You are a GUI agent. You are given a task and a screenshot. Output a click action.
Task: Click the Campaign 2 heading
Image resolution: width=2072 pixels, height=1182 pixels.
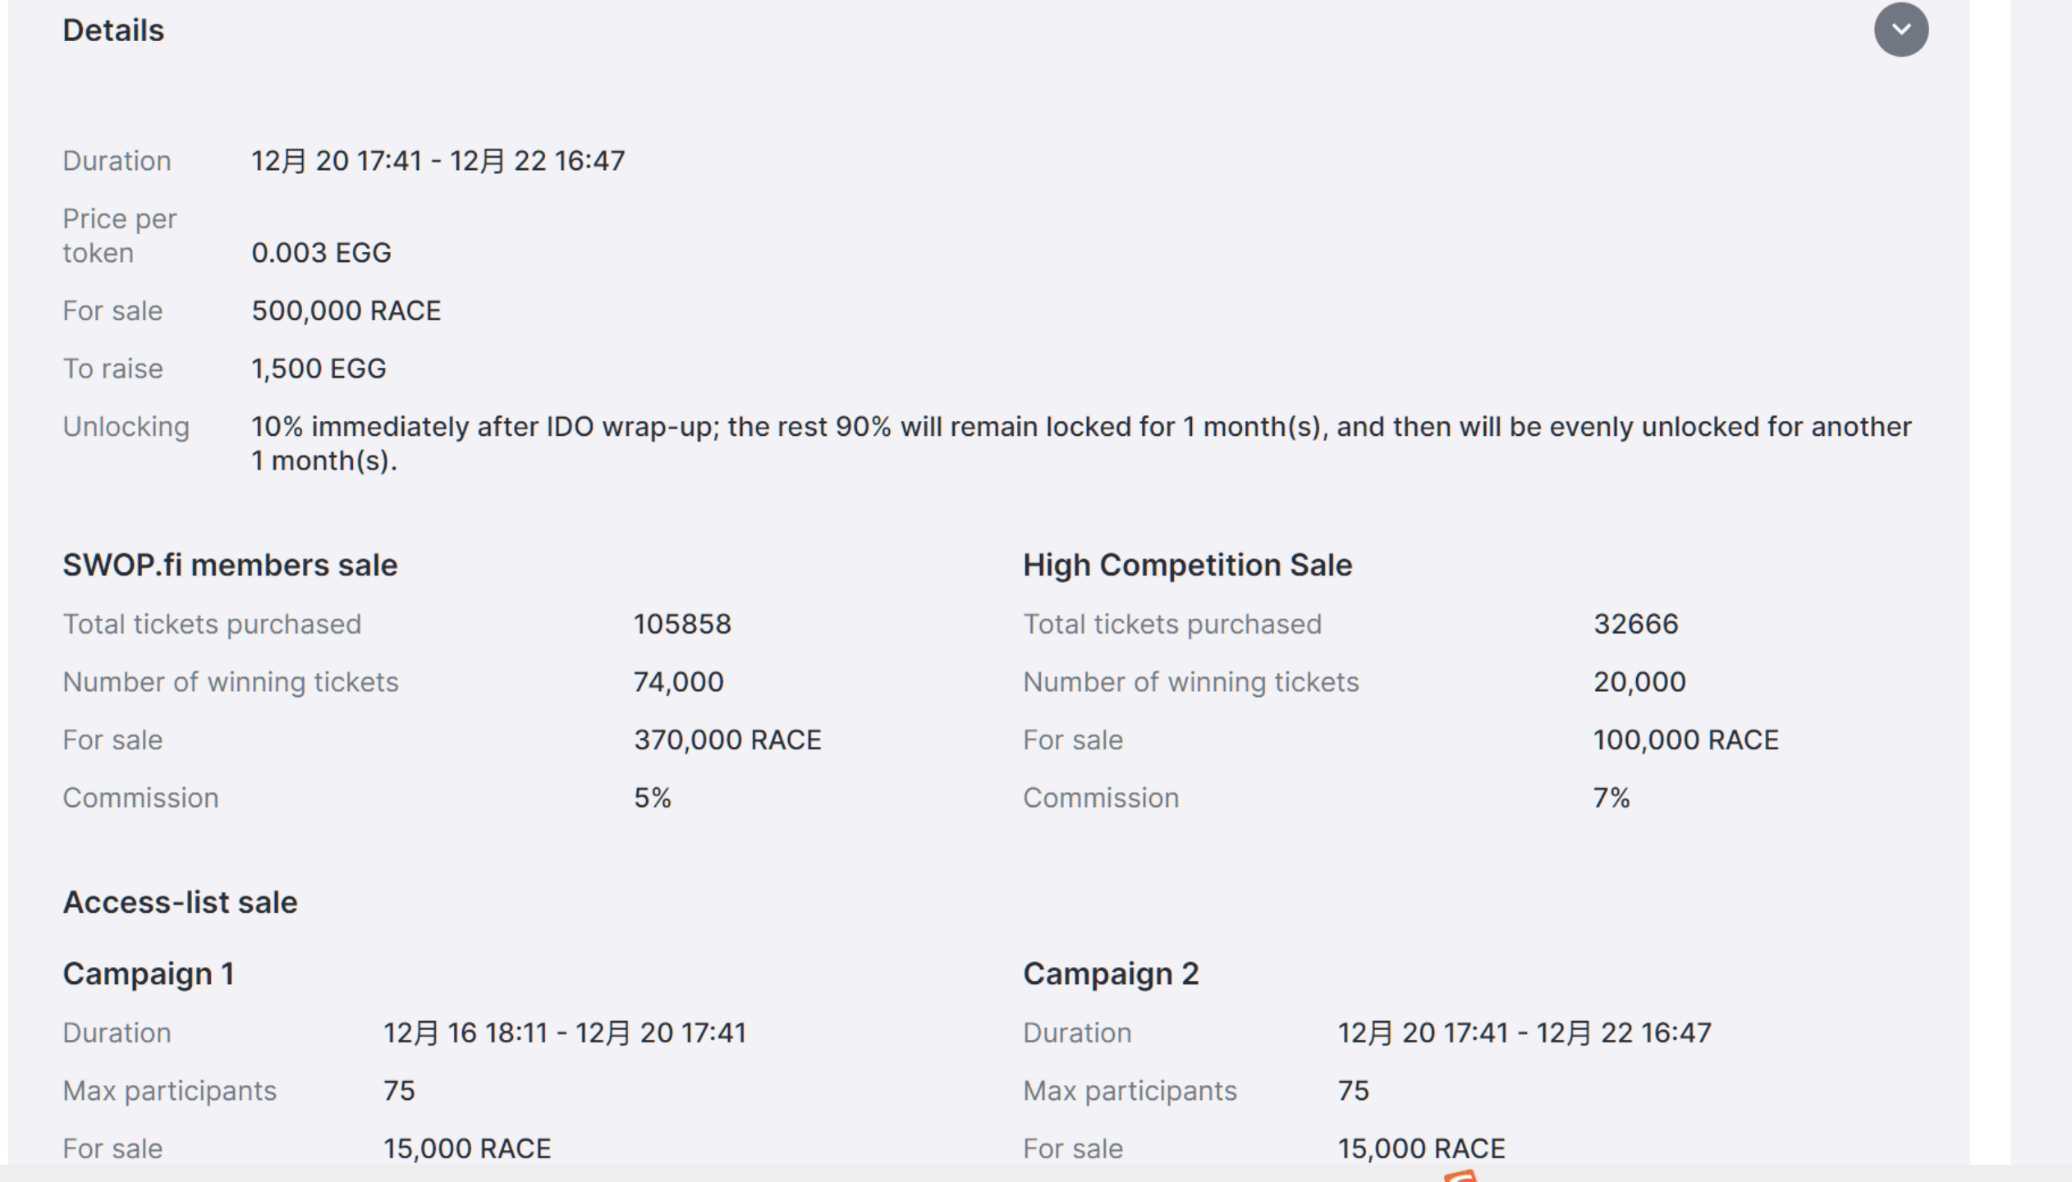coord(1111,974)
